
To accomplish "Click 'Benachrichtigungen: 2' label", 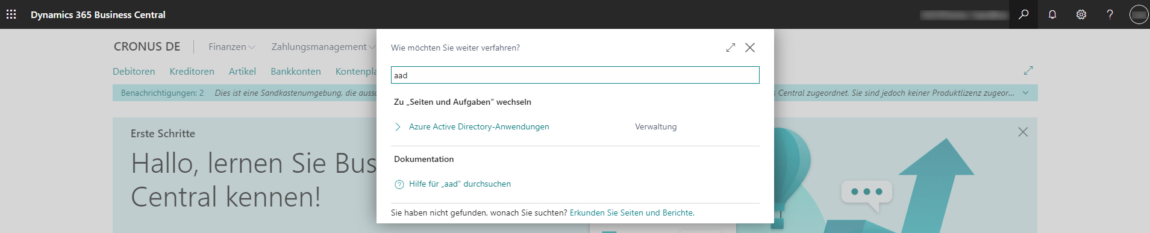I will point(162,93).
